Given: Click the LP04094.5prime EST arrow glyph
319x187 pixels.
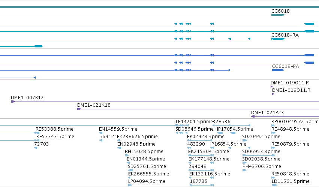Looking at the screenshot, I should [130, 185].
